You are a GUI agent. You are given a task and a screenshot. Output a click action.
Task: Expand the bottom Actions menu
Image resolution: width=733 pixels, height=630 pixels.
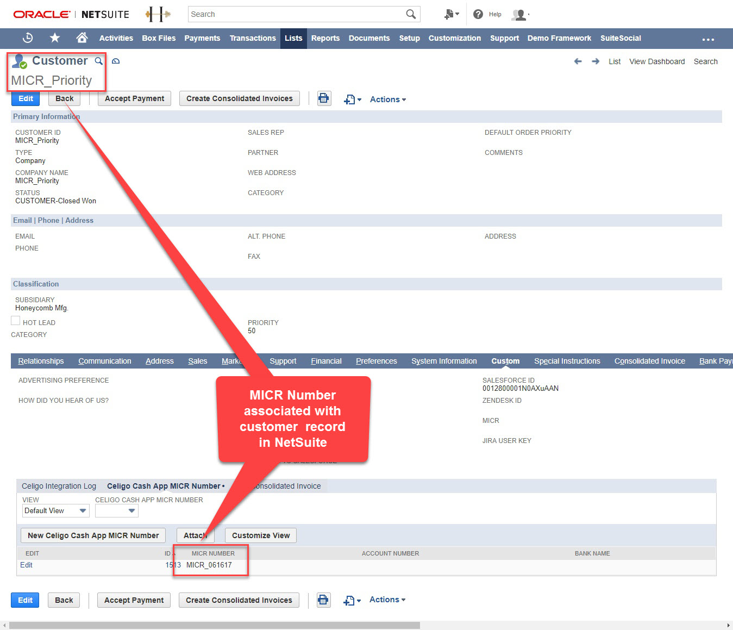(387, 600)
